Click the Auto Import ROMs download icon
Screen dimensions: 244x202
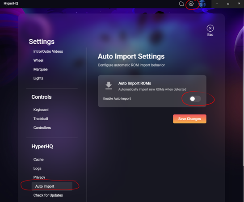coord(109,85)
